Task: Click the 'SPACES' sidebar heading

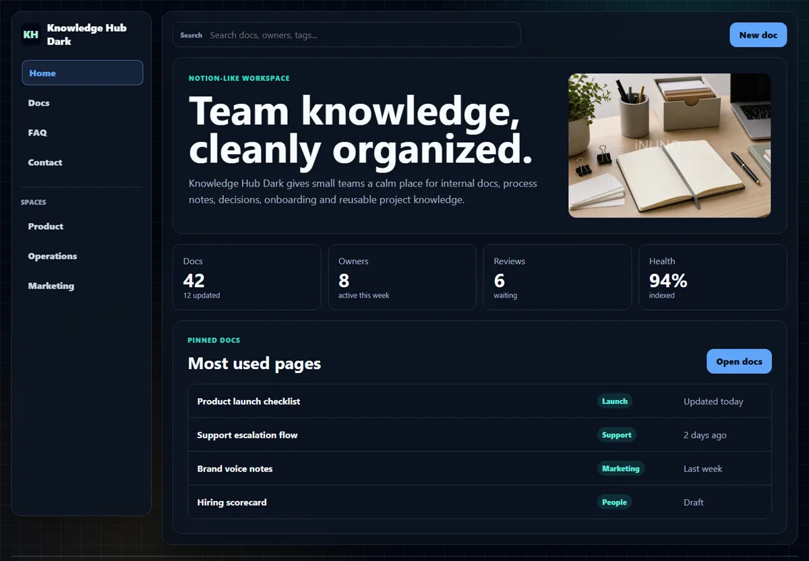Action: coord(34,202)
